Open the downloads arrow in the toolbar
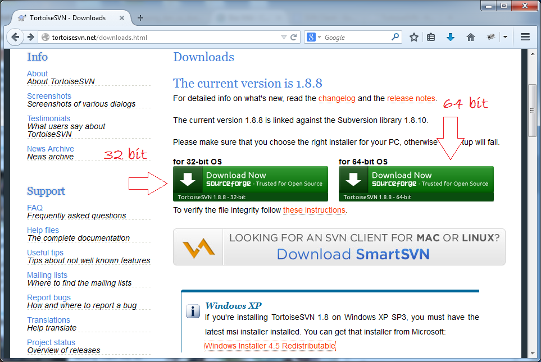Screen dimensions: 541x362 pyautogui.click(x=450, y=37)
